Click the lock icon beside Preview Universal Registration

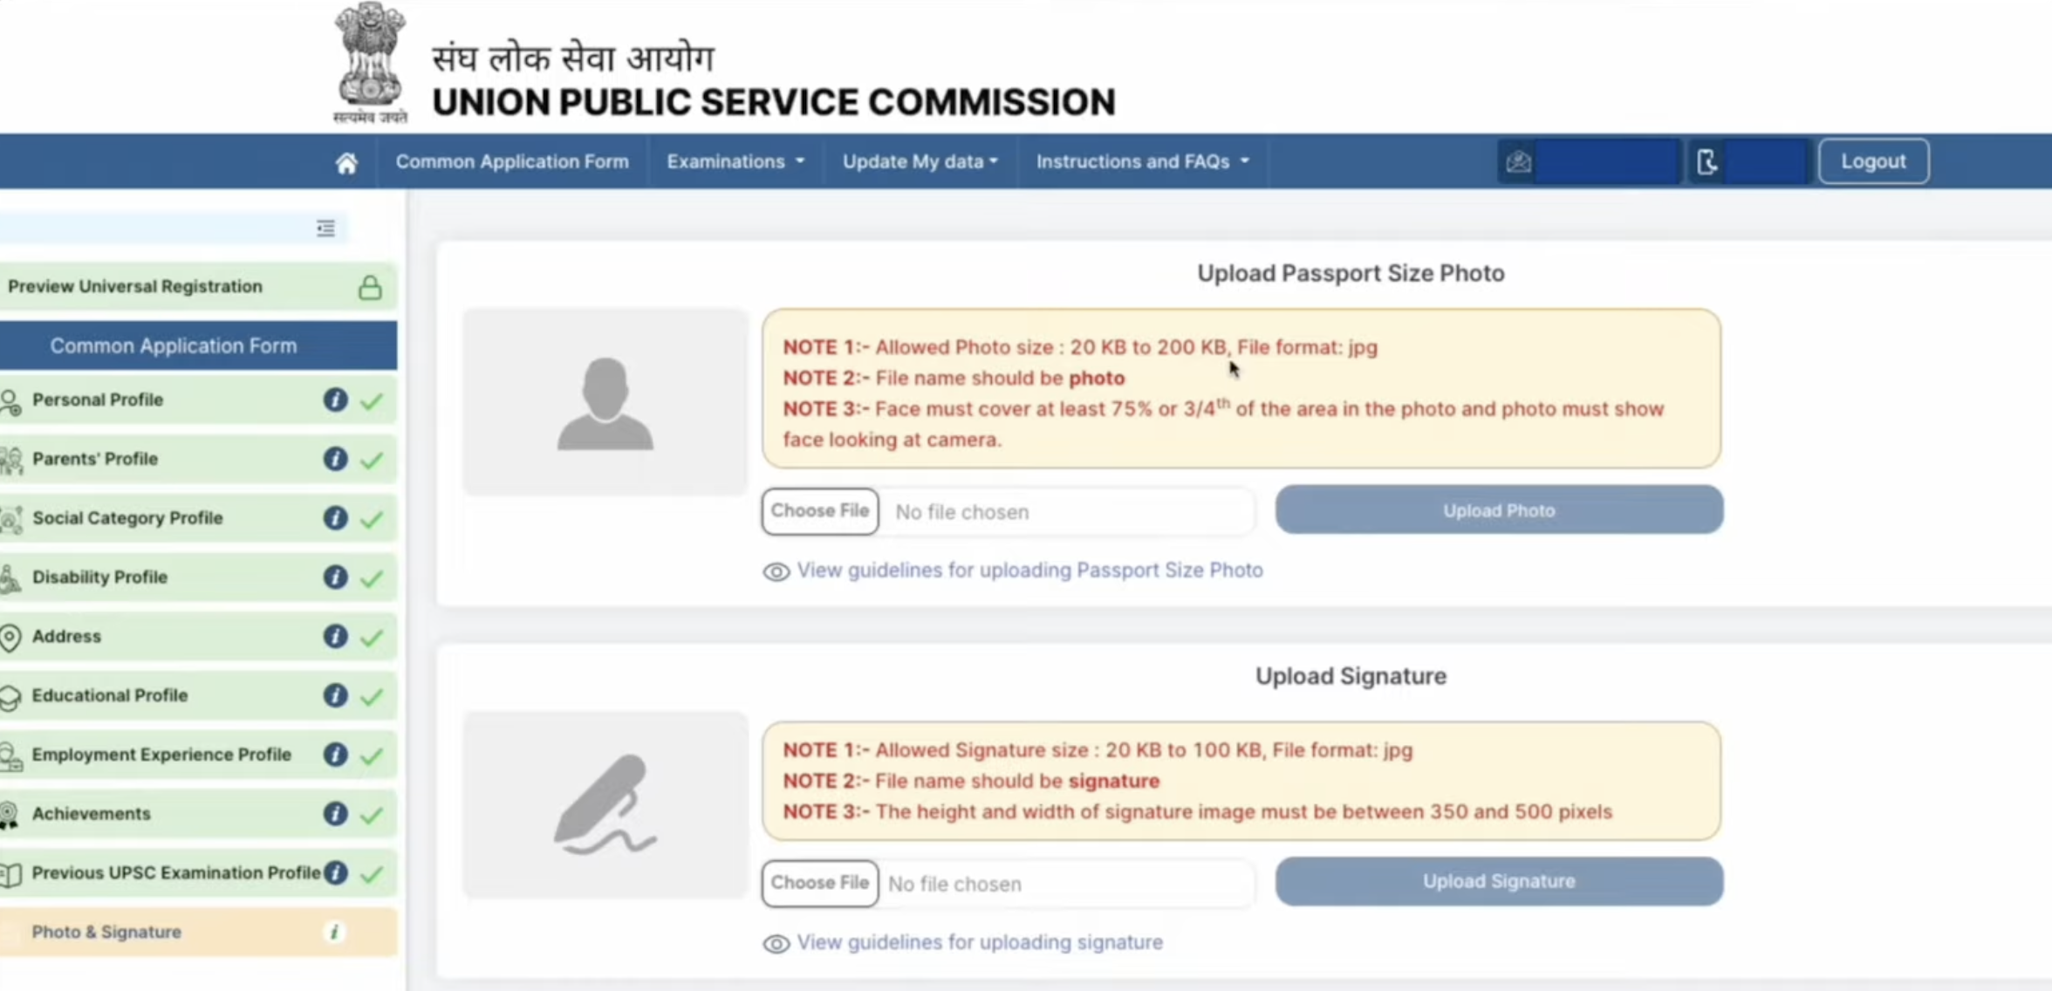(370, 288)
